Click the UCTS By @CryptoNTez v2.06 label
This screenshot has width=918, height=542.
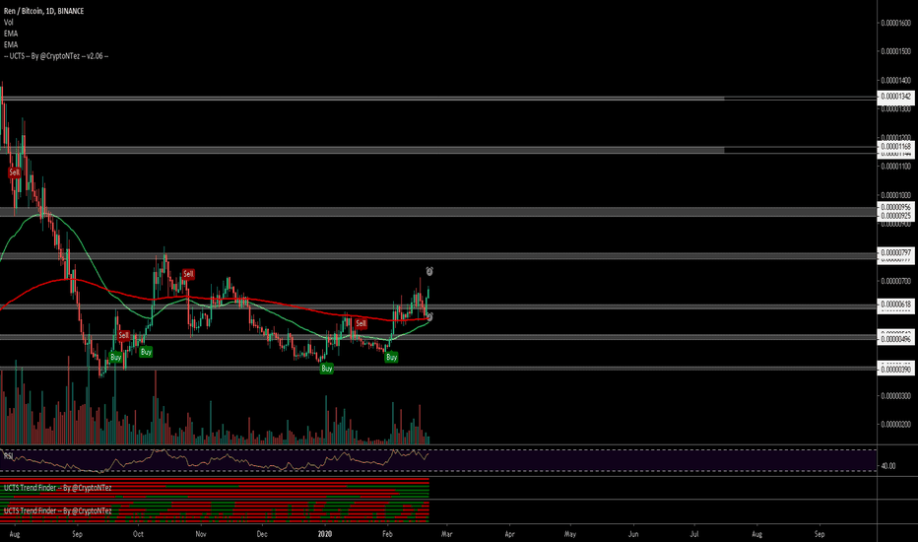[x=56, y=56]
